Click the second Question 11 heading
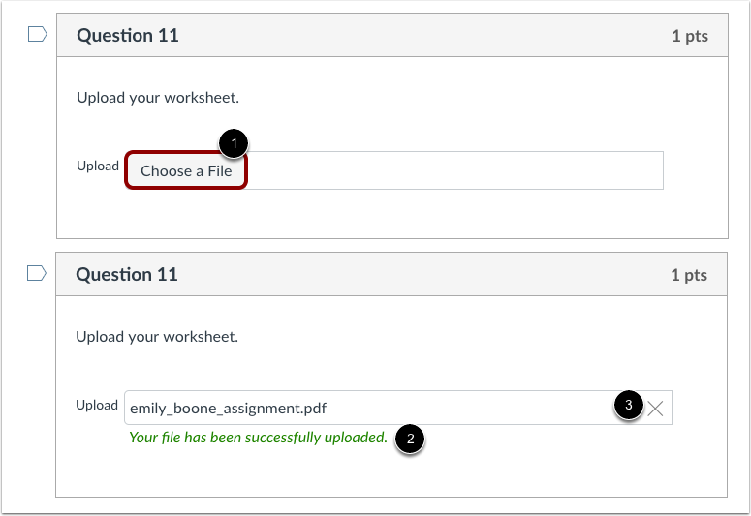Image resolution: width=751 pixels, height=516 pixels. click(x=127, y=274)
